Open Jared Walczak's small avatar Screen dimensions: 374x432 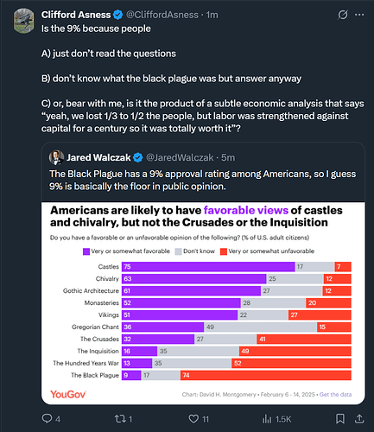pos(56,157)
